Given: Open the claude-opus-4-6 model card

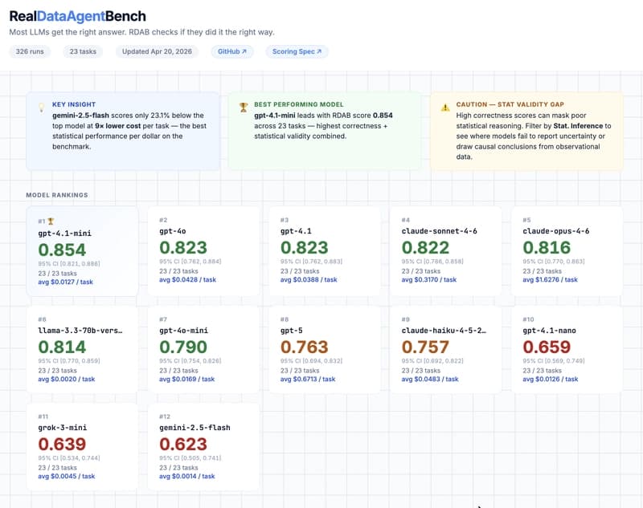Looking at the screenshot, I should click(x=567, y=250).
